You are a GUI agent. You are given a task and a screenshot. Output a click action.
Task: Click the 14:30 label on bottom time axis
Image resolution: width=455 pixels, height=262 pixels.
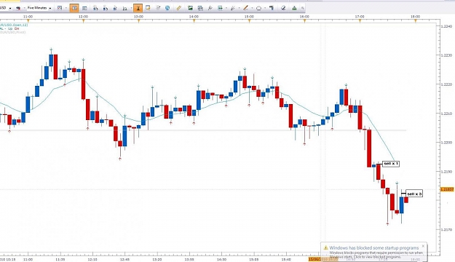[x=221, y=259]
